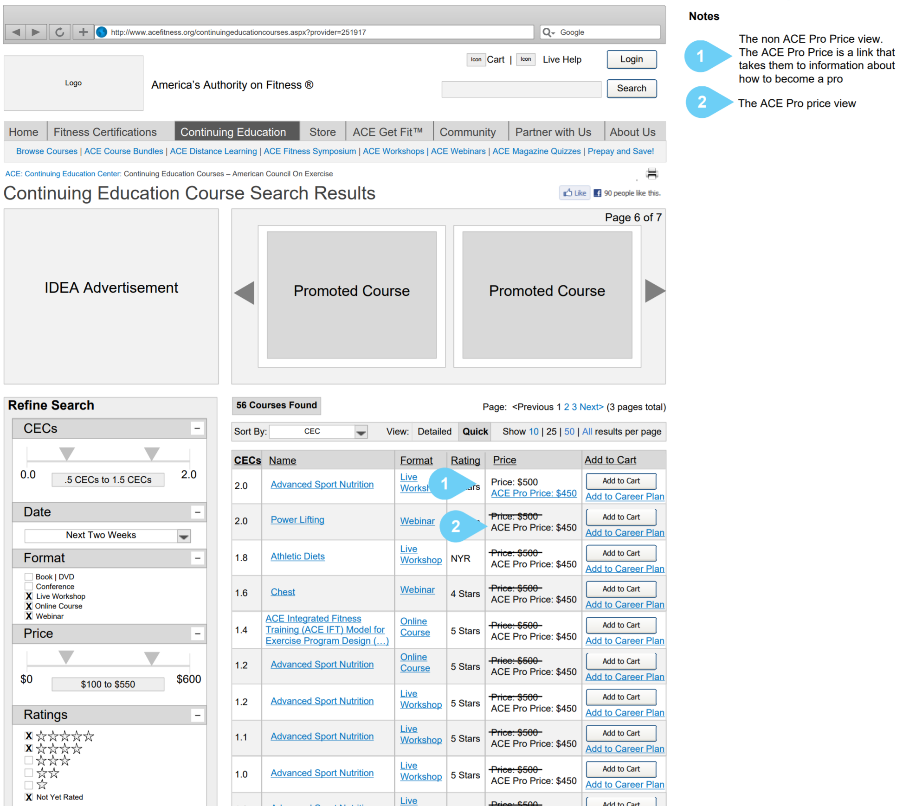Switch to Detailed view

point(434,432)
